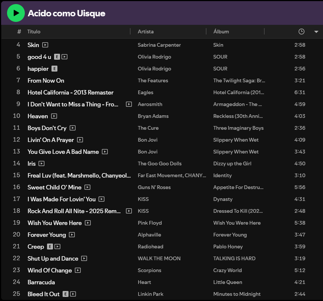Sort by the Artista column header
This screenshot has height=301, width=323.
[x=146, y=32]
